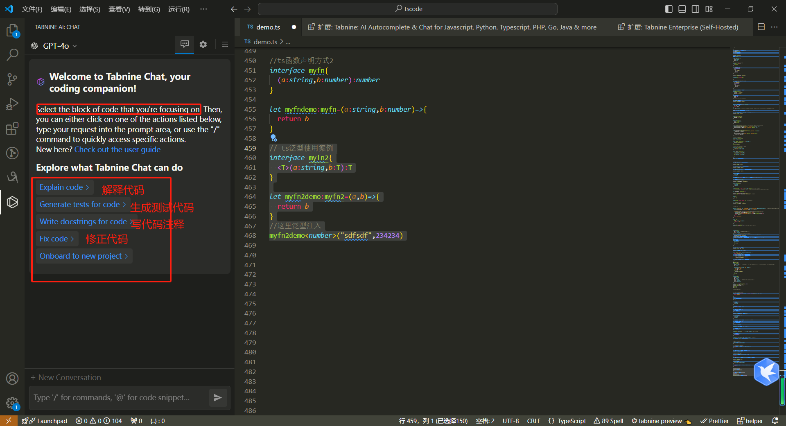
Task: Click tabnine preview in status bar
Action: point(661,421)
